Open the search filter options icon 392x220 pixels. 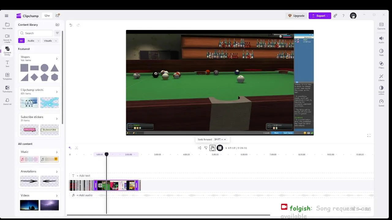pyautogui.click(x=57, y=33)
